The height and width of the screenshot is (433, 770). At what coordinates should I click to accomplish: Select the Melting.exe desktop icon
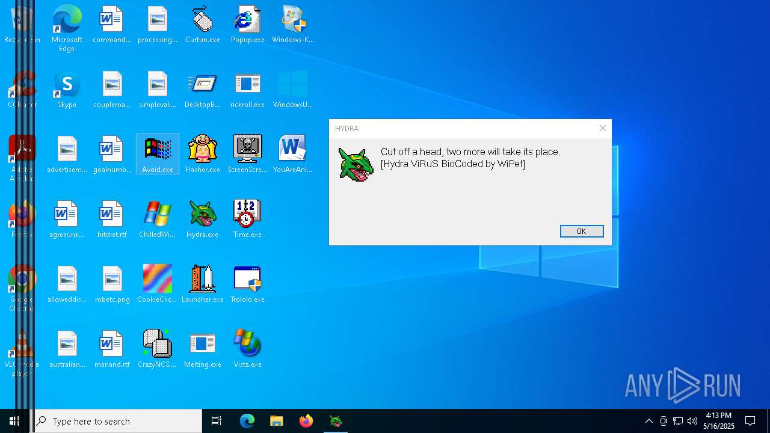point(203,349)
